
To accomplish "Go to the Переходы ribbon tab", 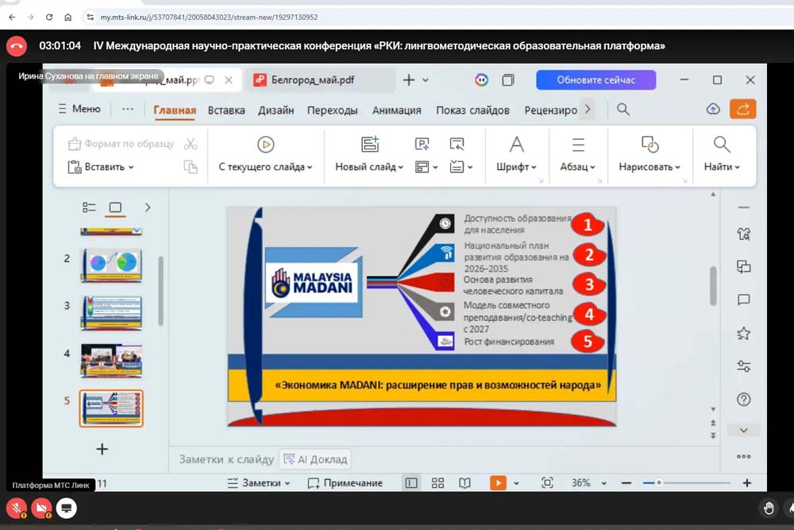I will coord(332,110).
